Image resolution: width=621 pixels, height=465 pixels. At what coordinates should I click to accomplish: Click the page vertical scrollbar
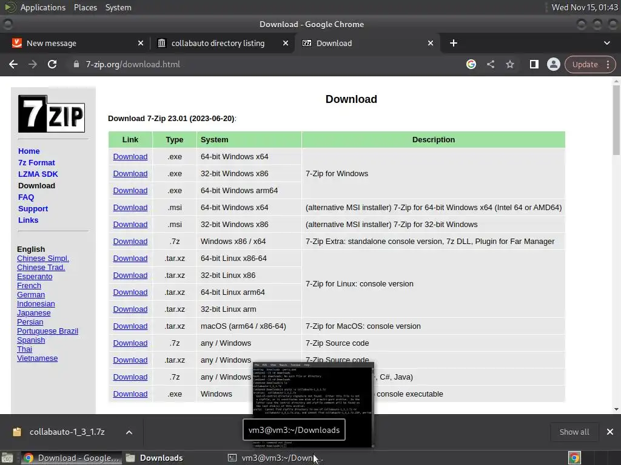pyautogui.click(x=616, y=120)
